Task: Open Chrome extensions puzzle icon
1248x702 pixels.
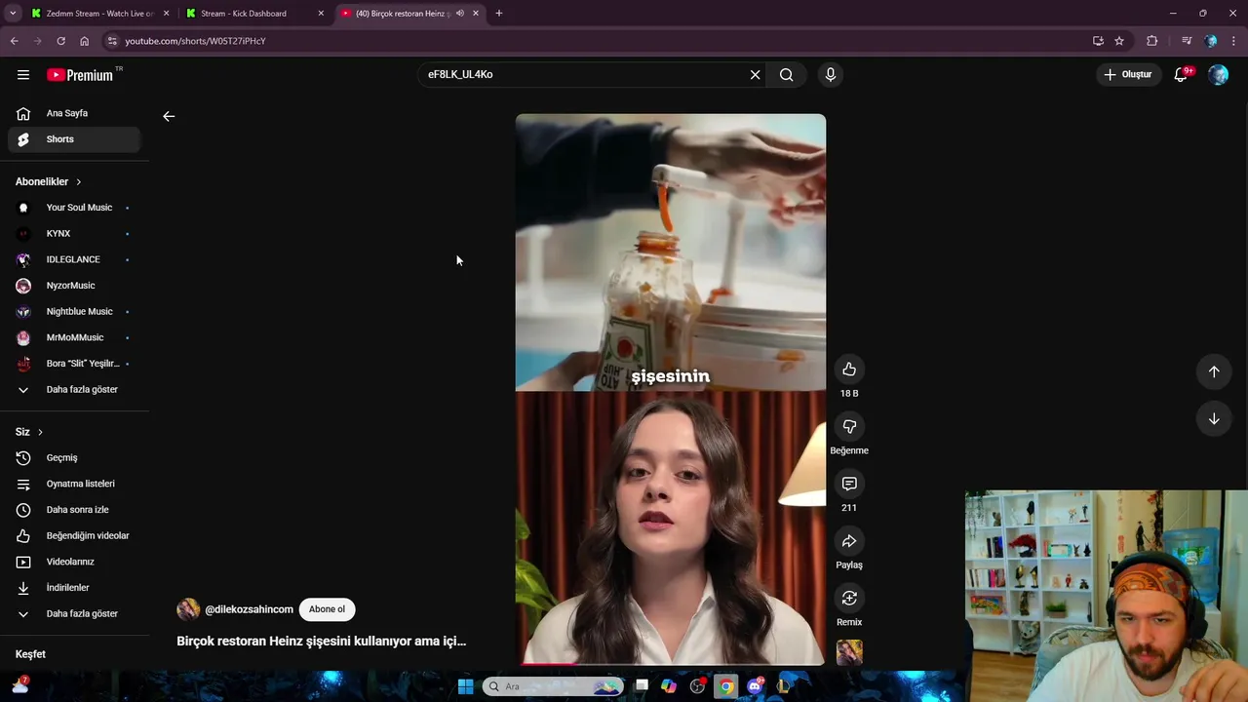Action: coord(1152,41)
